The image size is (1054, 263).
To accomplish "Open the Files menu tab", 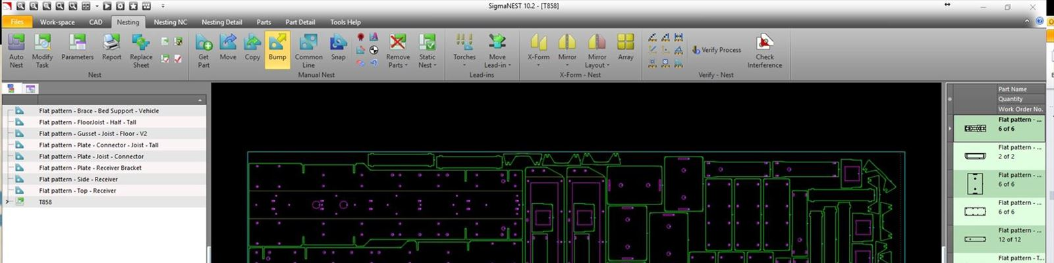I will (x=17, y=22).
